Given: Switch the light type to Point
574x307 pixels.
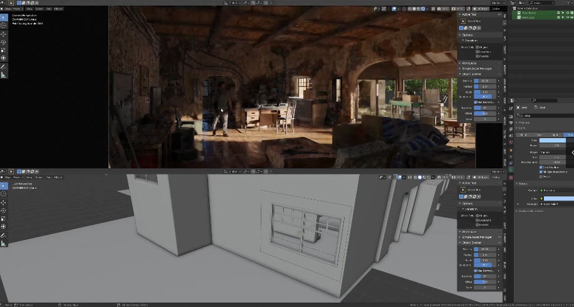Looking at the screenshot, I should tap(524, 134).
